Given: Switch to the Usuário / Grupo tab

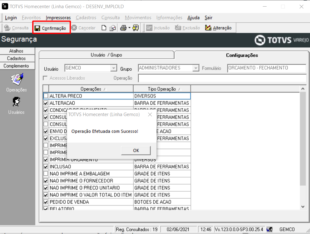Looking at the screenshot, I should pos(106,55).
